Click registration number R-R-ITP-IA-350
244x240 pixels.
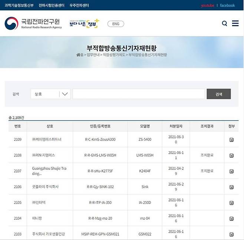(100, 203)
